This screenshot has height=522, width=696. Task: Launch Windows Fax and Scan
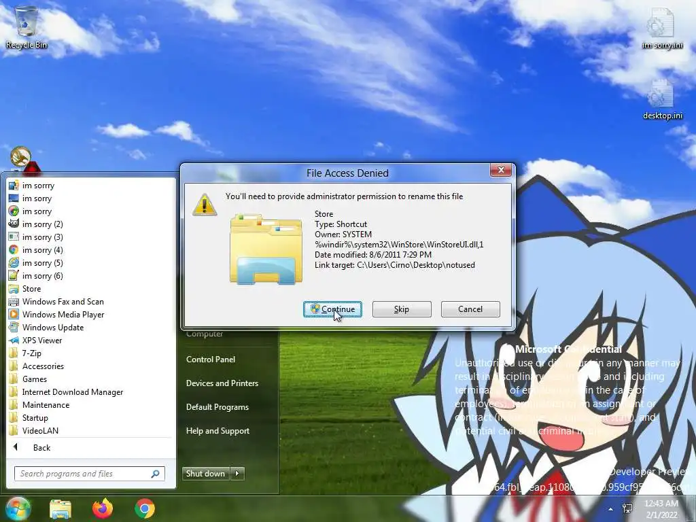click(56, 301)
